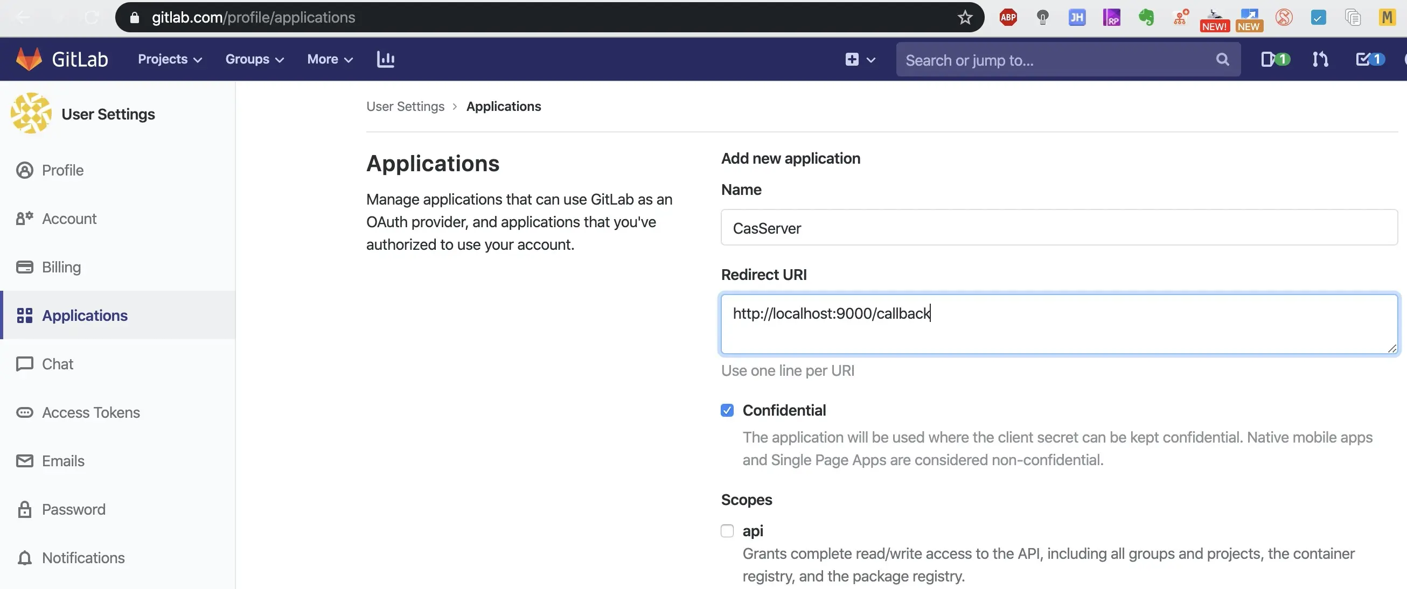Click the GitLab fox logo
The height and width of the screenshot is (589, 1407).
coord(29,59)
